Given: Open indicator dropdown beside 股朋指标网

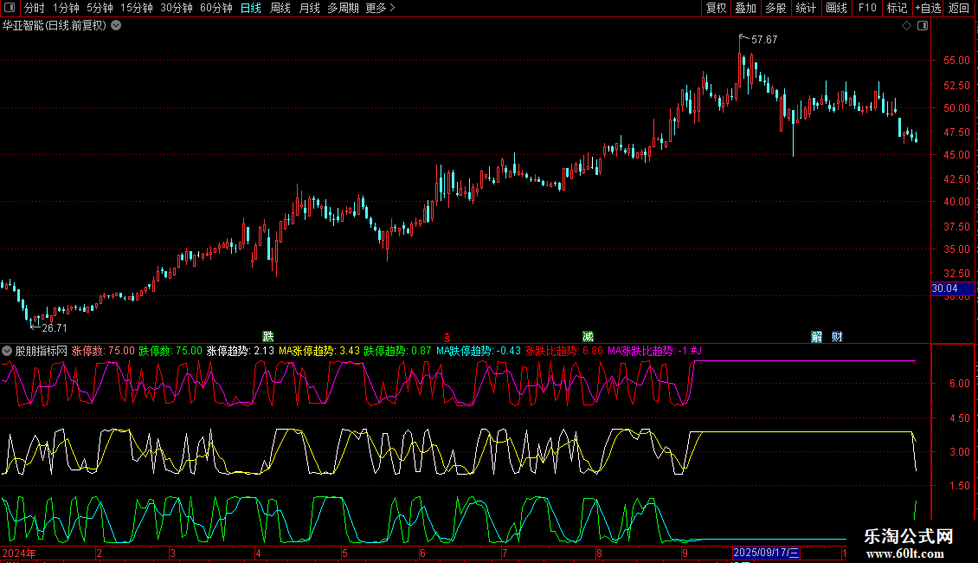Looking at the screenshot, I should coord(7,351).
